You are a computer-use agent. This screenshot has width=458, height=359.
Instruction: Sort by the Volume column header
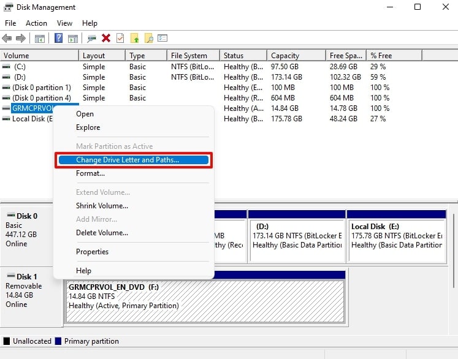(39, 56)
